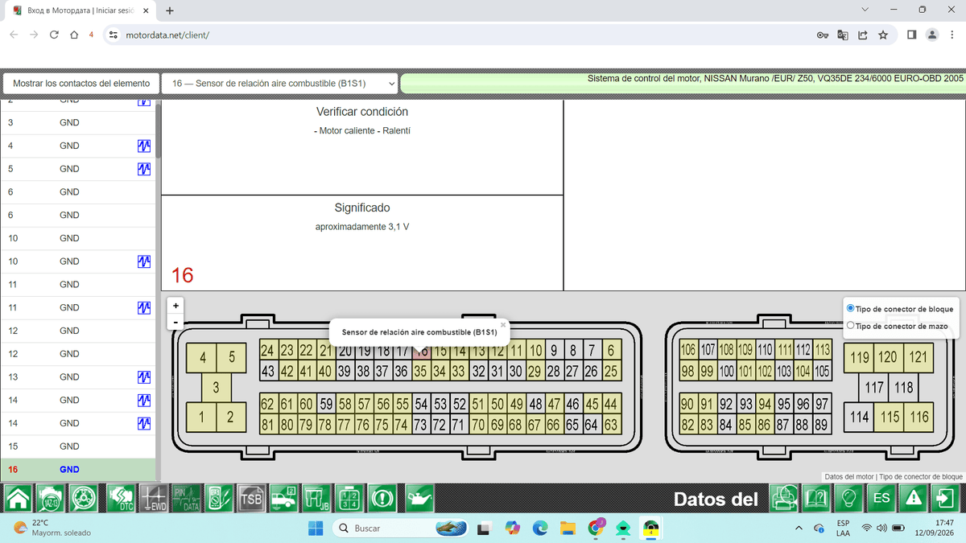Viewport: 966px width, 543px height.
Task: Reload the browser page
Action: click(54, 35)
